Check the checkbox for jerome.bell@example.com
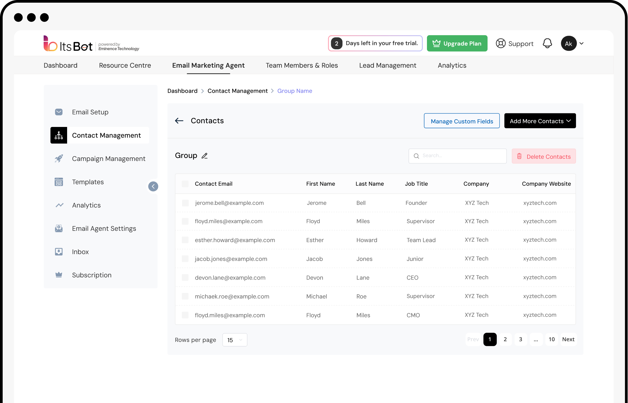This screenshot has height=403, width=628. pyautogui.click(x=185, y=203)
